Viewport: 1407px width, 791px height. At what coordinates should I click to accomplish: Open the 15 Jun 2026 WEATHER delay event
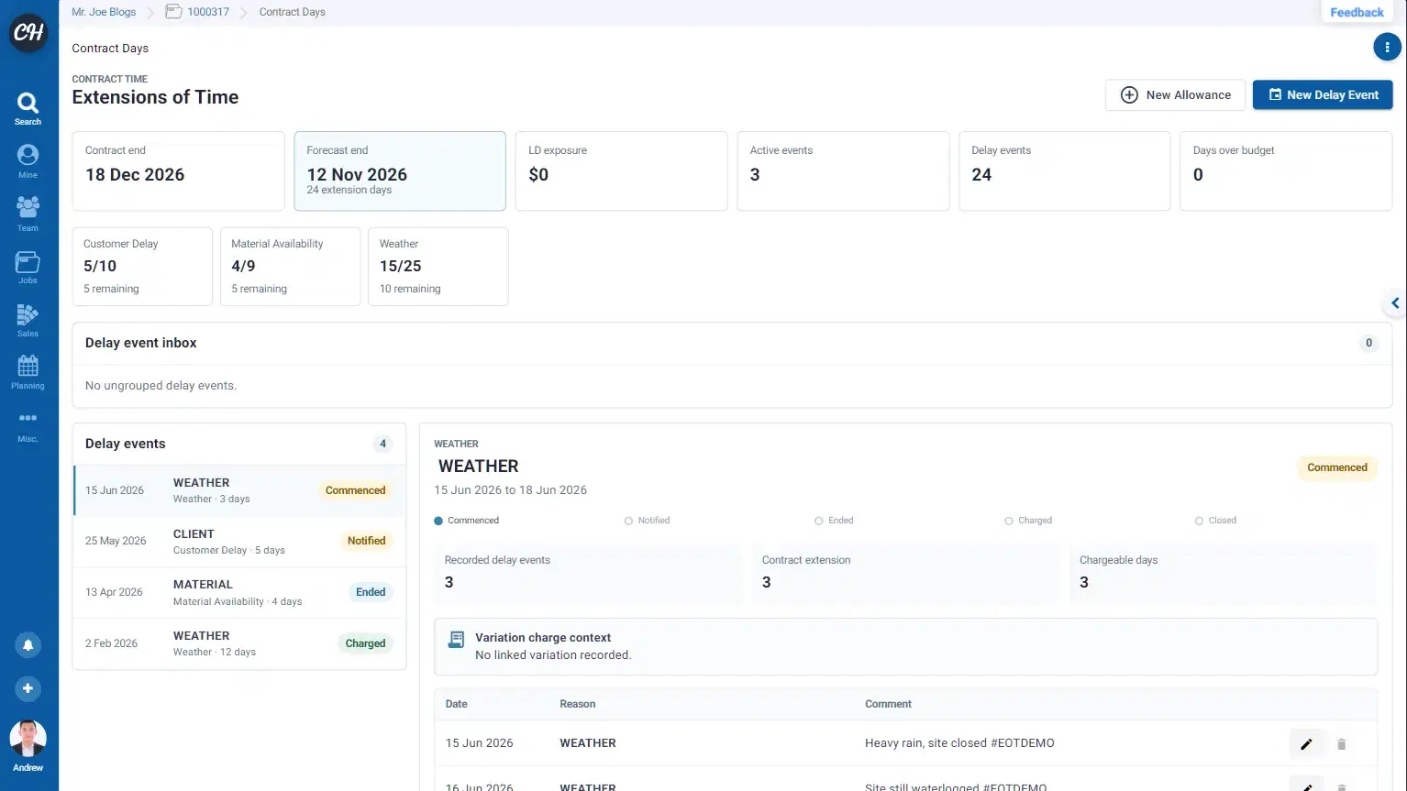click(x=239, y=490)
